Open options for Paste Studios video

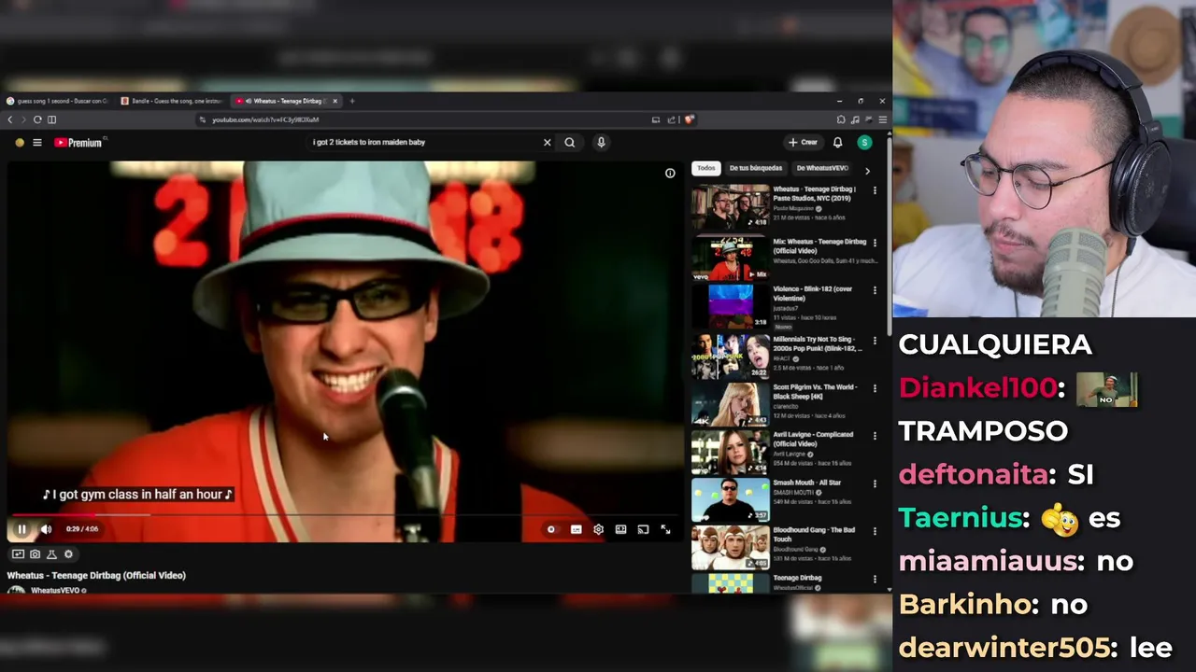[x=875, y=190]
